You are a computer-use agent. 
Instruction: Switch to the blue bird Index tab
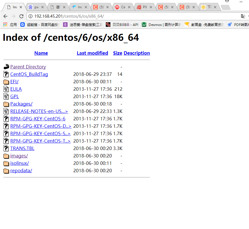[79, 7]
